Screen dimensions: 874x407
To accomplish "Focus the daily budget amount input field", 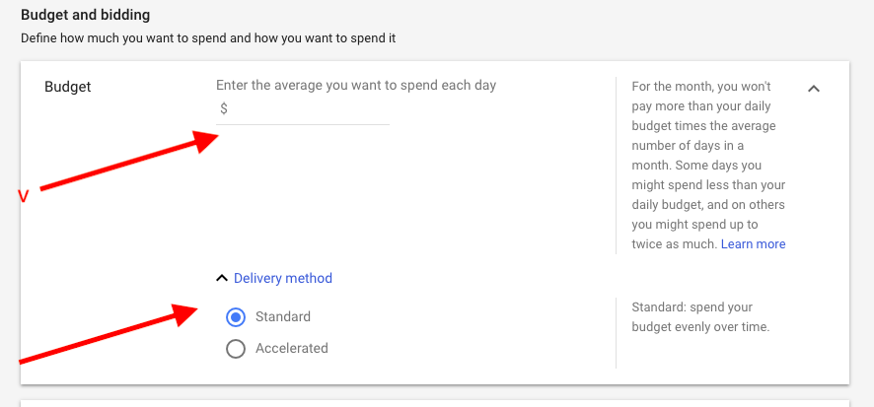I will (x=303, y=109).
